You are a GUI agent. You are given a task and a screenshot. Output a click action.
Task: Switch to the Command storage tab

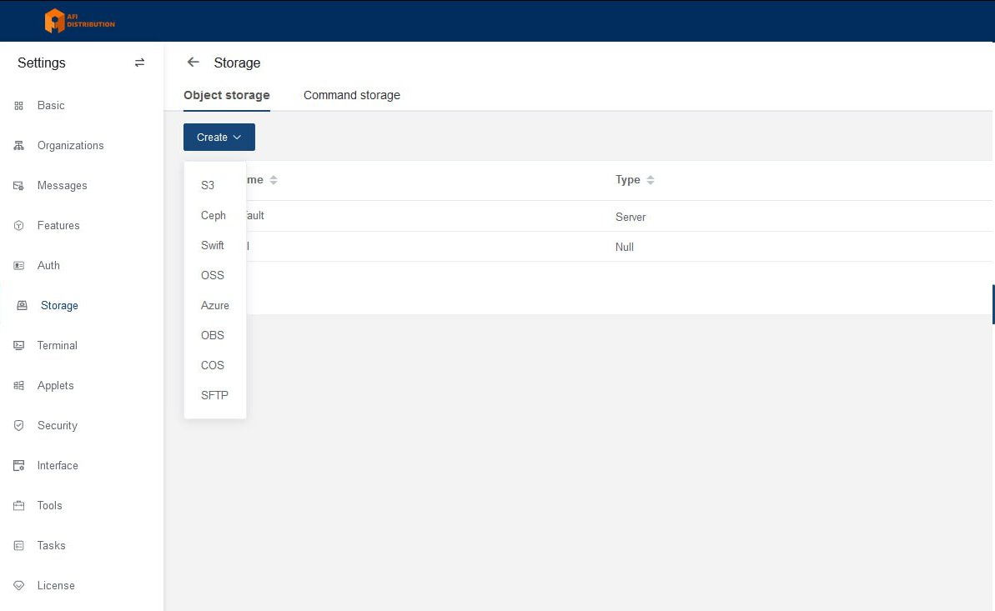(351, 95)
